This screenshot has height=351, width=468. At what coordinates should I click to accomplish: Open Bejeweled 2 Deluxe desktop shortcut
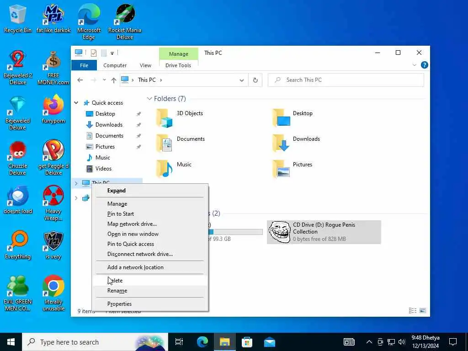[18, 68]
